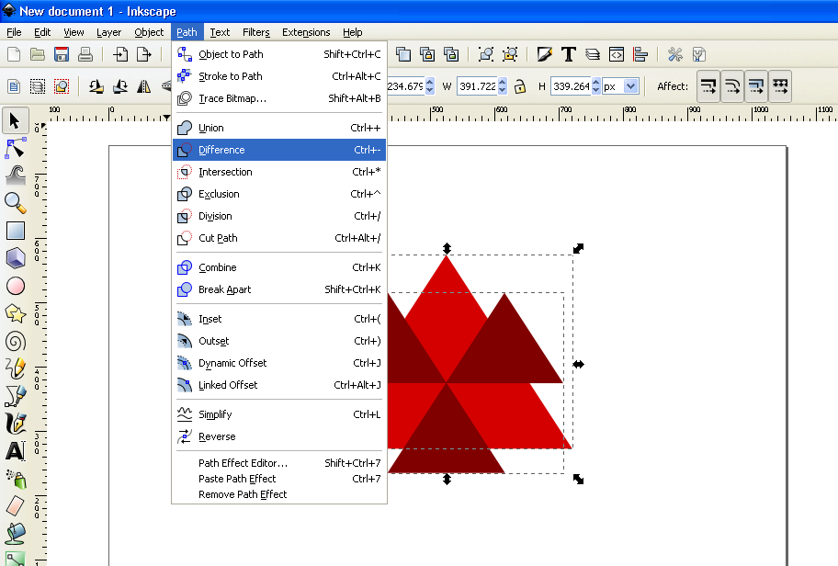The height and width of the screenshot is (566, 838).
Task: Select the Spray tool
Action: click(15, 479)
